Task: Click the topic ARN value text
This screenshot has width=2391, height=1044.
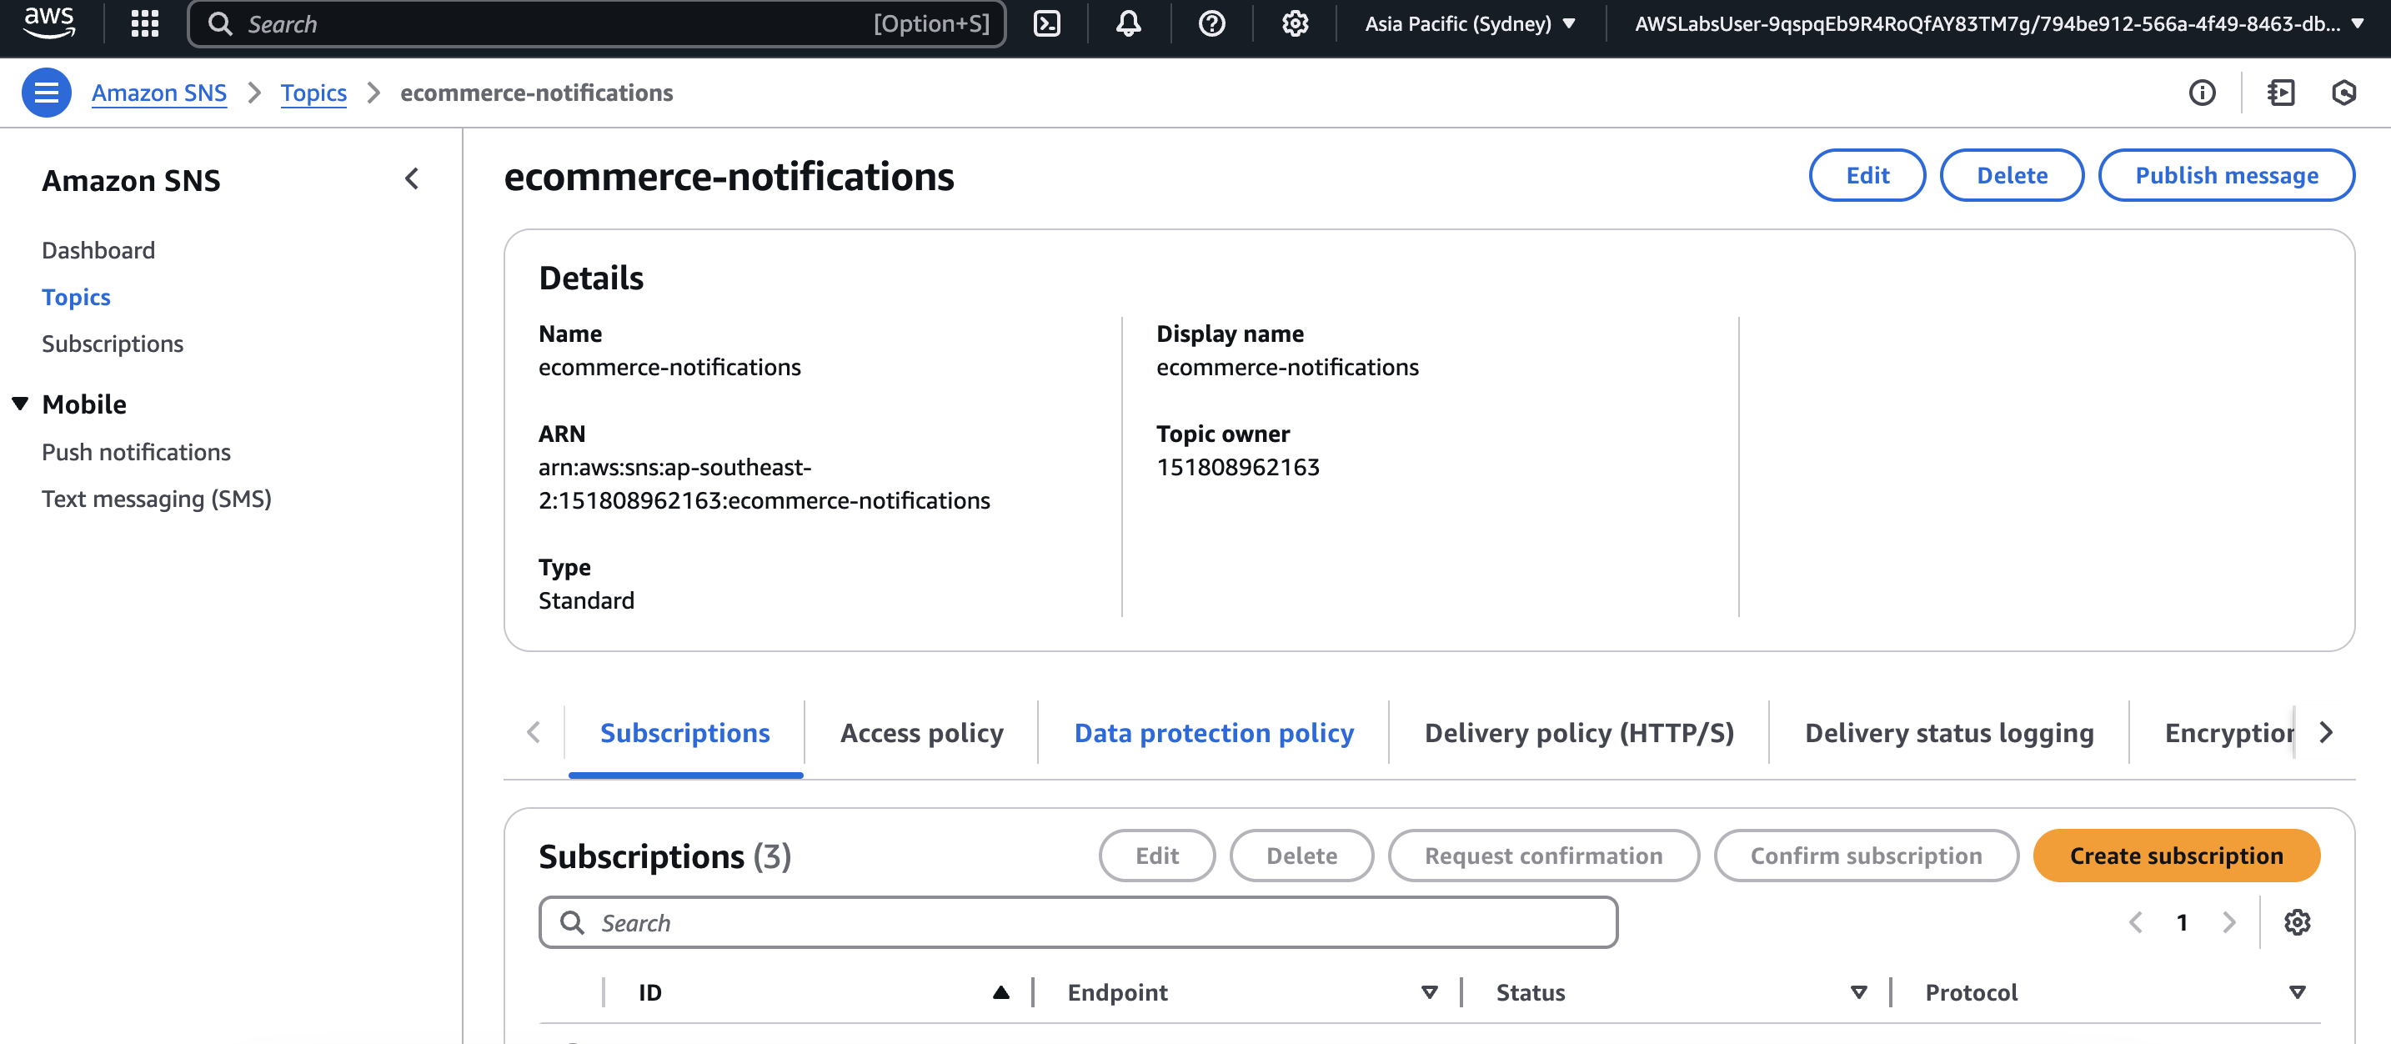Action: coord(764,484)
